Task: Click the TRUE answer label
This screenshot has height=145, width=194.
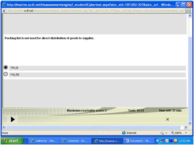Action: (x=14, y=68)
